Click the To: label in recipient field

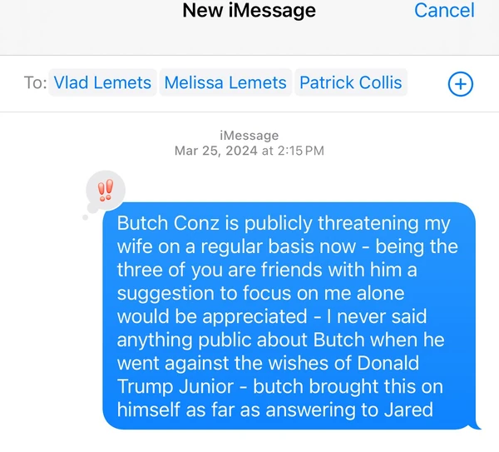pyautogui.click(x=35, y=82)
